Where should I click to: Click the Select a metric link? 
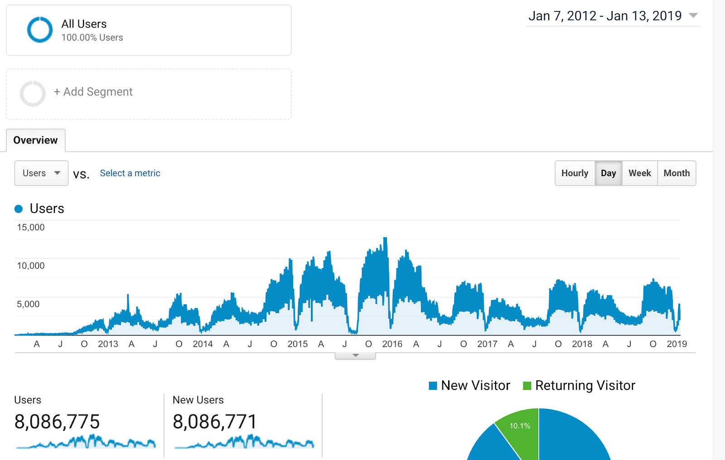130,173
